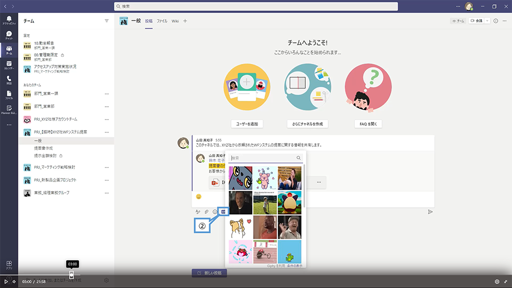Click the magnifier icon in the GIF search
Image resolution: width=512 pixels, height=288 pixels.
pyautogui.click(x=298, y=158)
